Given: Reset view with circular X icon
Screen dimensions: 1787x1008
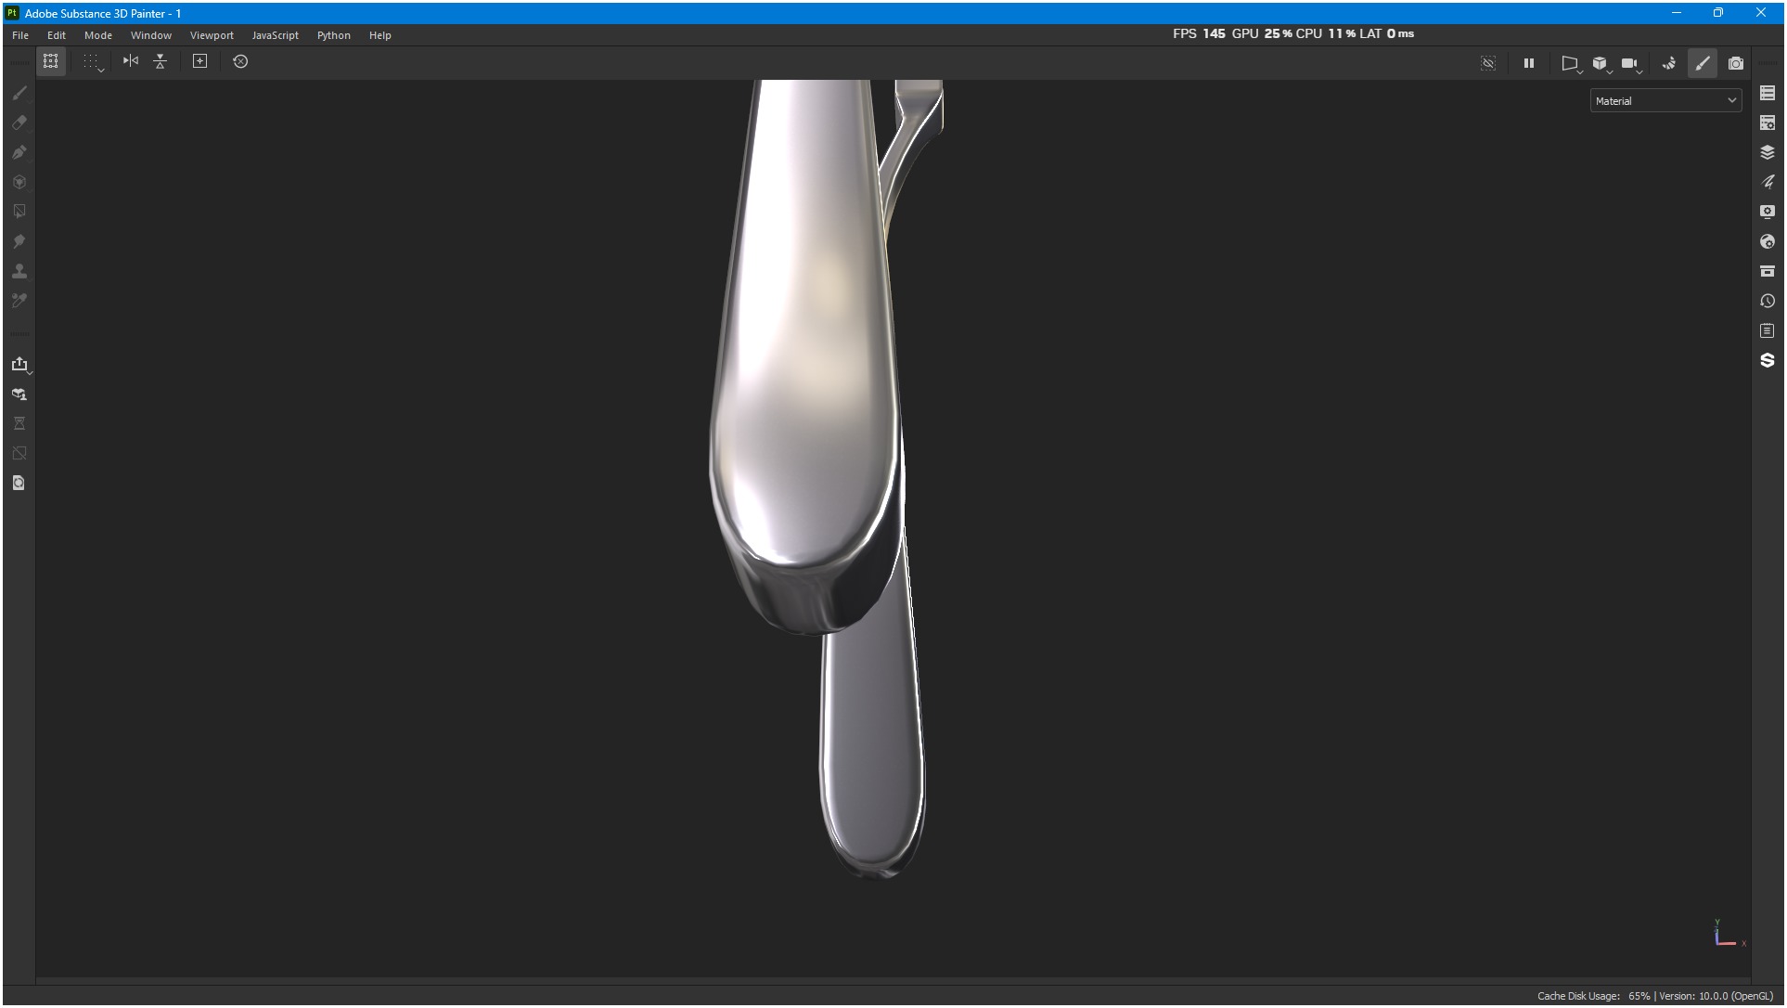Looking at the screenshot, I should click(x=240, y=61).
